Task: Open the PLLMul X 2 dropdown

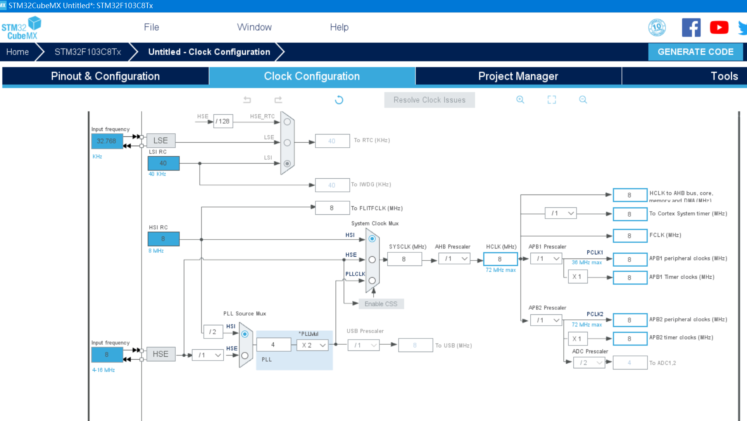Action: point(312,345)
